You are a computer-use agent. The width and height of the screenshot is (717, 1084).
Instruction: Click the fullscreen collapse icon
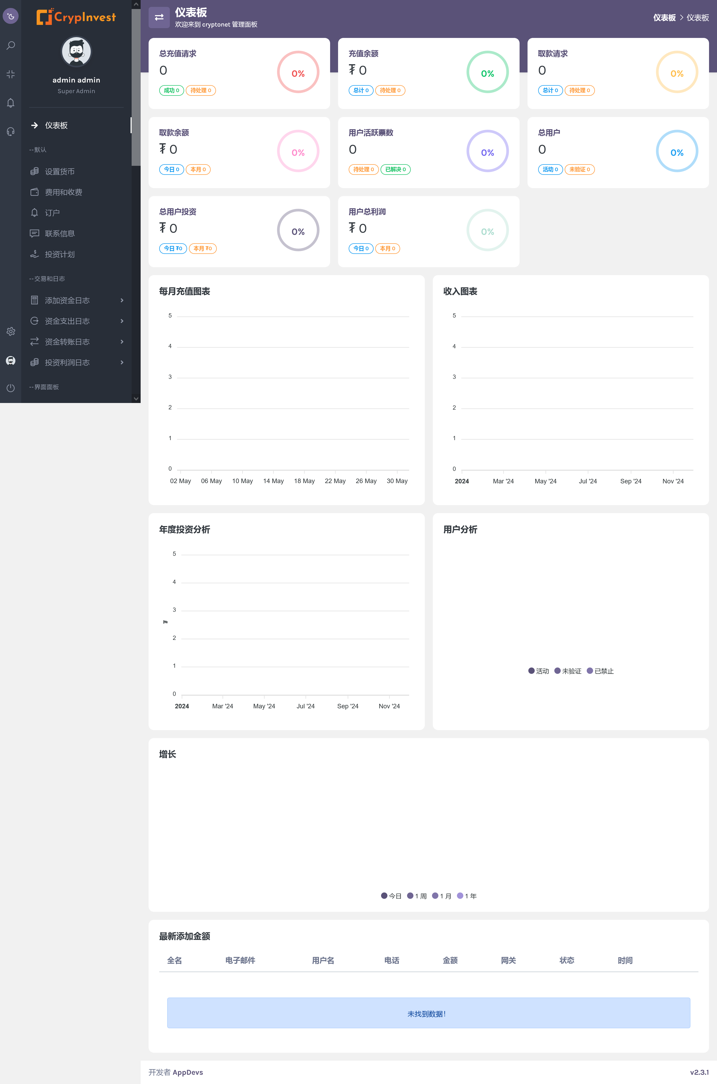(11, 74)
